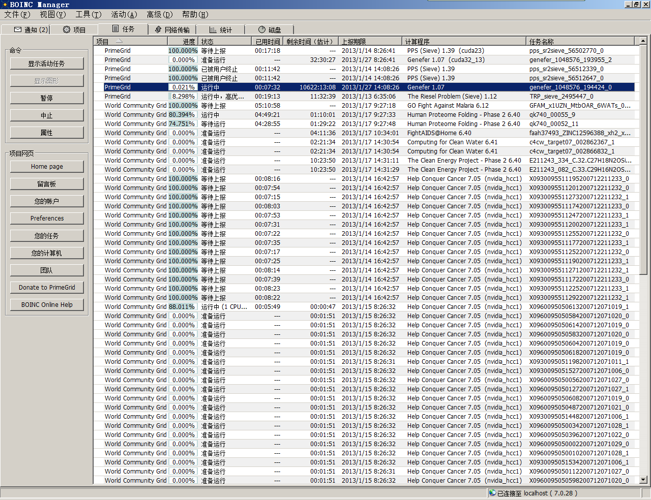This screenshot has height=500, width=651.
Task: Click the chart icon on 统计 tab
Action: [x=213, y=30]
